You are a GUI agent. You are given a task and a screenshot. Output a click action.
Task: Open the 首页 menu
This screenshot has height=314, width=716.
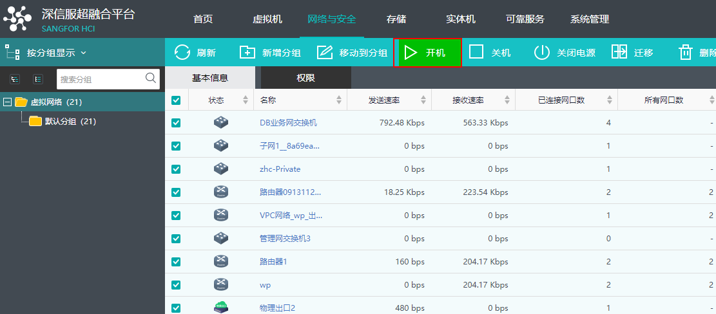coord(203,19)
